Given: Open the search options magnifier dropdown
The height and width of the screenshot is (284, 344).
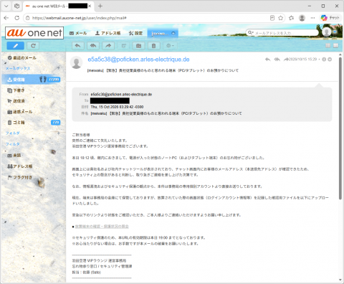Looking at the screenshot, I should [250, 33].
